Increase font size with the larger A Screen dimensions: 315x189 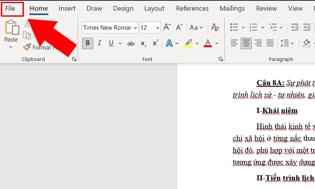pyautogui.click(x=167, y=27)
